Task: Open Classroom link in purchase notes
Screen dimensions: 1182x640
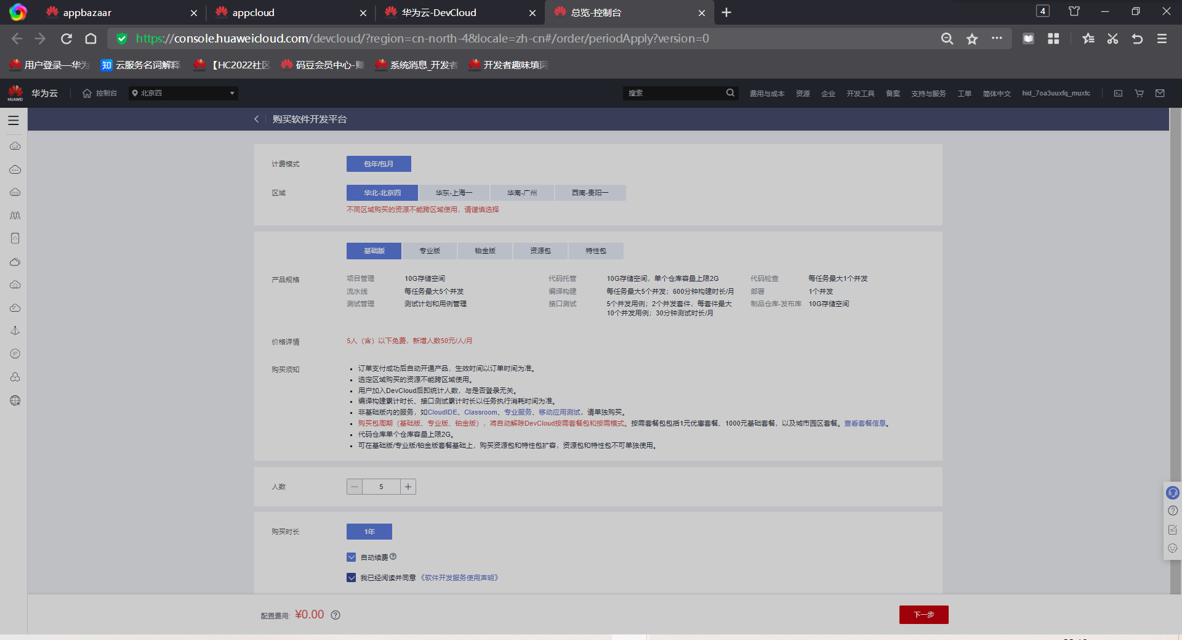Action: pyautogui.click(x=480, y=413)
